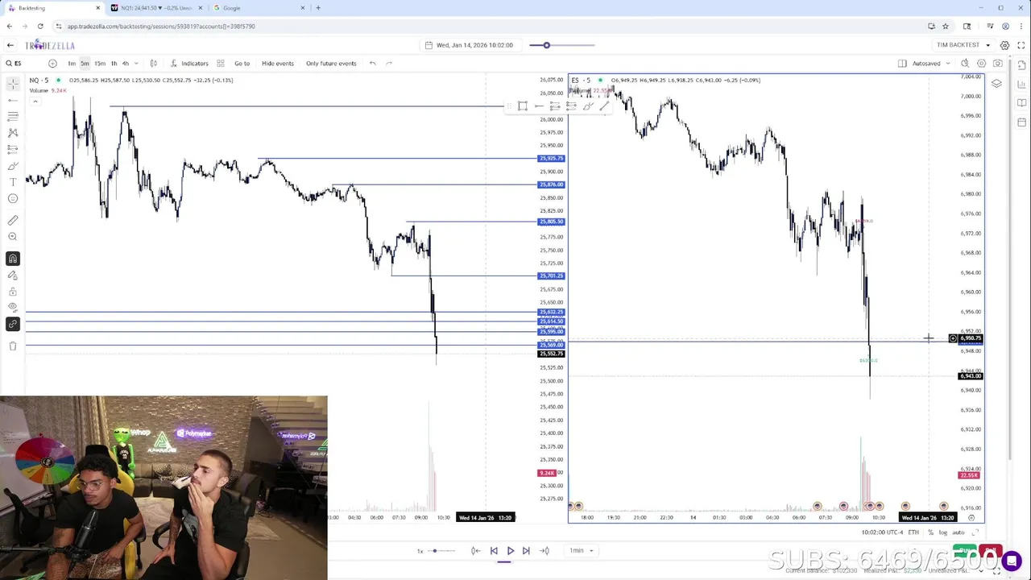Image resolution: width=1031 pixels, height=580 pixels.
Task: Open the long position forecasting tool
Action: click(13, 149)
